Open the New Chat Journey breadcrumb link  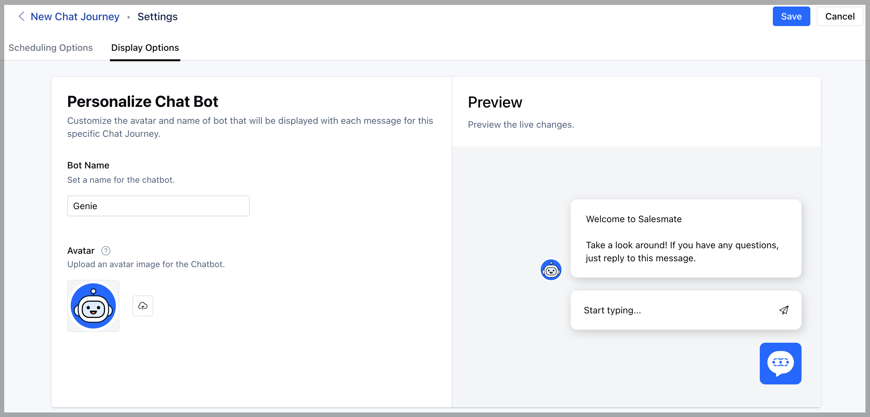pyautogui.click(x=75, y=17)
